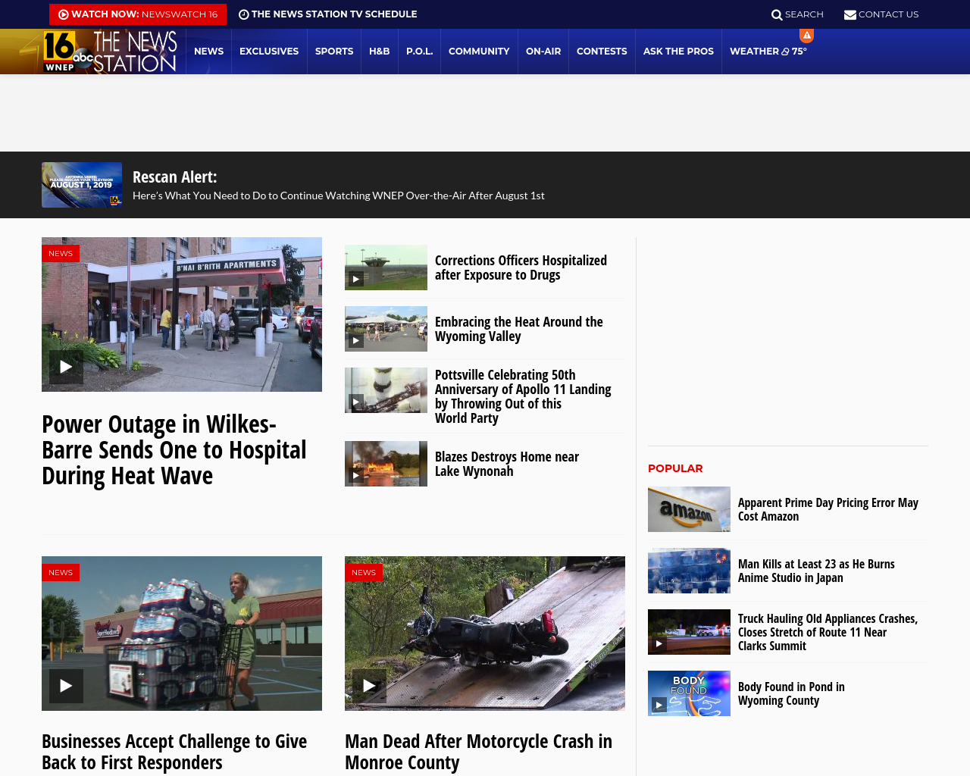Open the Exclusives menu
This screenshot has width=970, height=776.
coord(269,52)
